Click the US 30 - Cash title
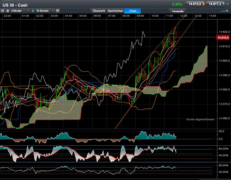Viewport: 231px width, 180px height. [15, 5]
